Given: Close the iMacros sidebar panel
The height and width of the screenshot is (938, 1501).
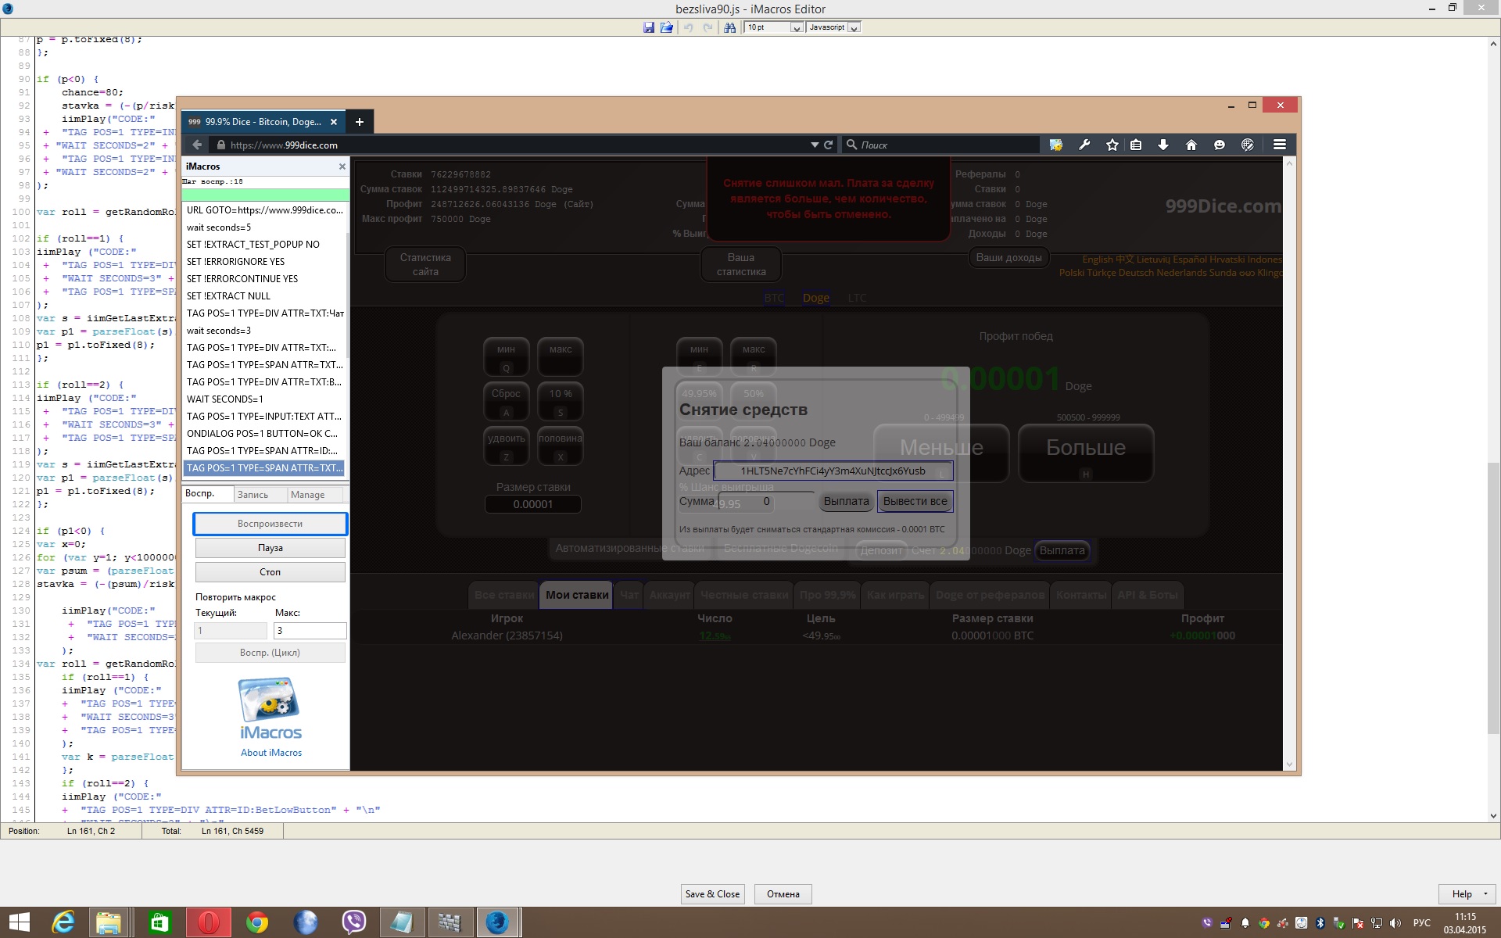Looking at the screenshot, I should click(x=342, y=166).
